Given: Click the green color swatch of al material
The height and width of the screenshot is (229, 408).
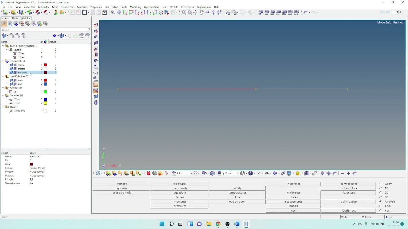Looking at the screenshot, I should click(45, 92).
